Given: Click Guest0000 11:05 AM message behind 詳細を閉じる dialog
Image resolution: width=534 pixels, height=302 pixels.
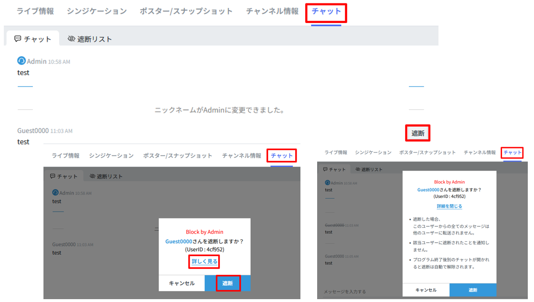Looking at the screenshot, I should pyautogui.click(x=342, y=256).
